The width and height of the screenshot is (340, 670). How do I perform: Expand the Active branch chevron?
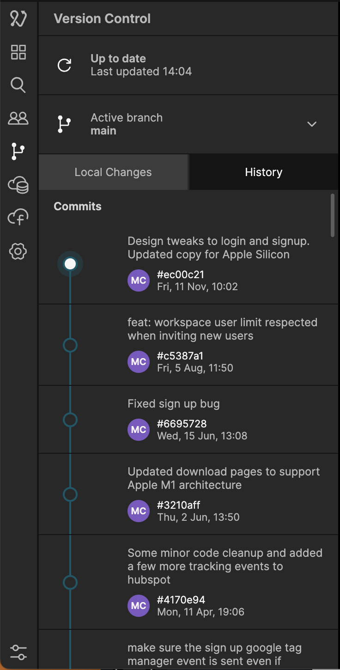312,124
